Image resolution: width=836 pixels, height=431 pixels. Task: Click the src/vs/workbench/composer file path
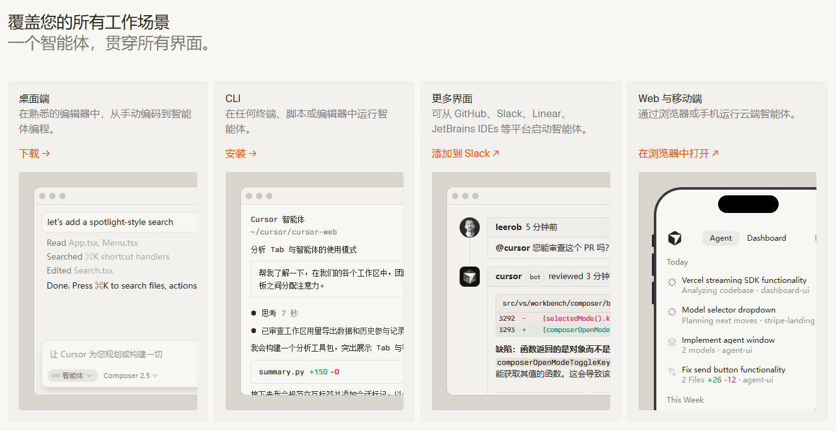[555, 304]
